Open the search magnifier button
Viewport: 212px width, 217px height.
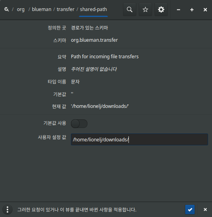[x=130, y=9]
